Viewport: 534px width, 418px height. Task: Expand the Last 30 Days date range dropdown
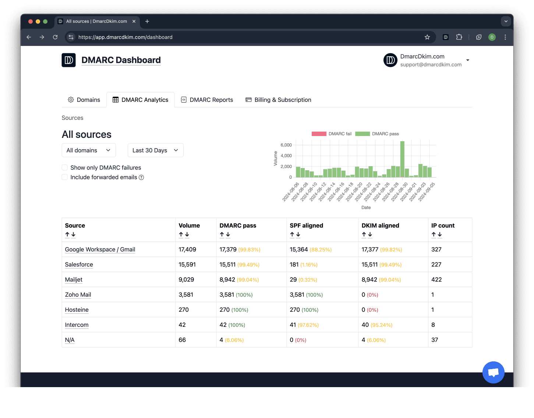click(x=155, y=150)
